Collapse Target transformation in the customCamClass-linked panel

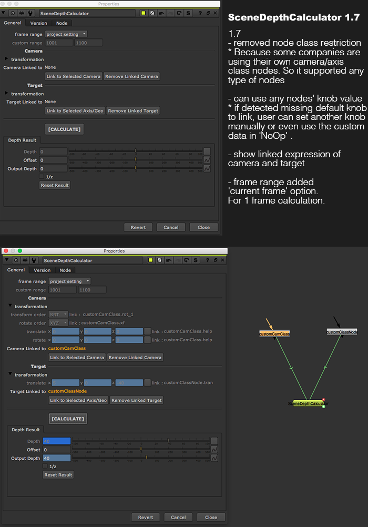[x=10, y=374]
